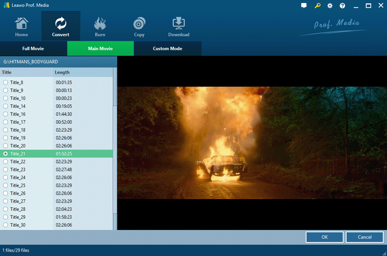Select the Title_24 radio button

click(x=5, y=177)
